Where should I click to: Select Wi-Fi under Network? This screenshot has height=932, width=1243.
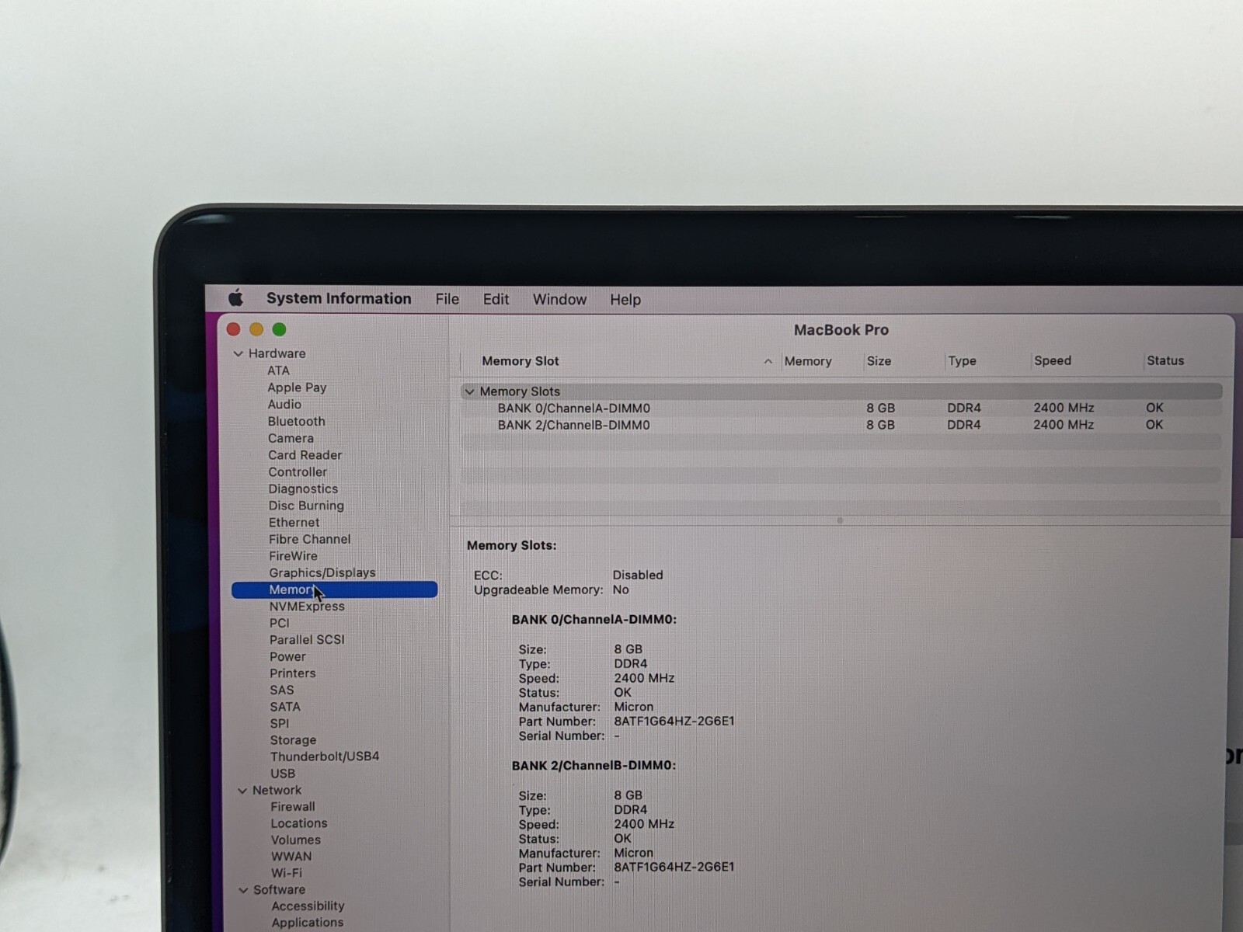point(287,873)
